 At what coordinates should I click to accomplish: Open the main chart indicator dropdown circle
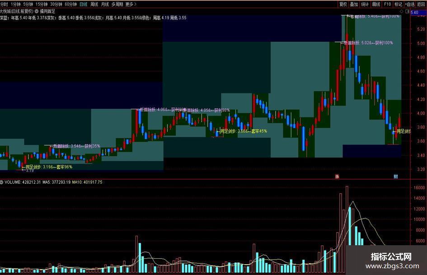coord(37,11)
